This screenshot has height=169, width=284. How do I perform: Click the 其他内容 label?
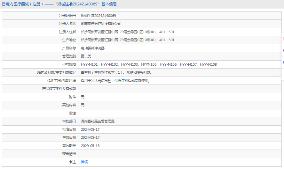pos(69,105)
